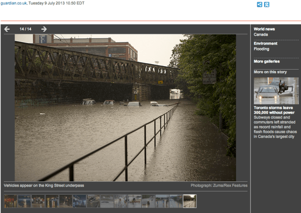Click the blue "g" contact icon
The image size is (301, 213).
267,4
